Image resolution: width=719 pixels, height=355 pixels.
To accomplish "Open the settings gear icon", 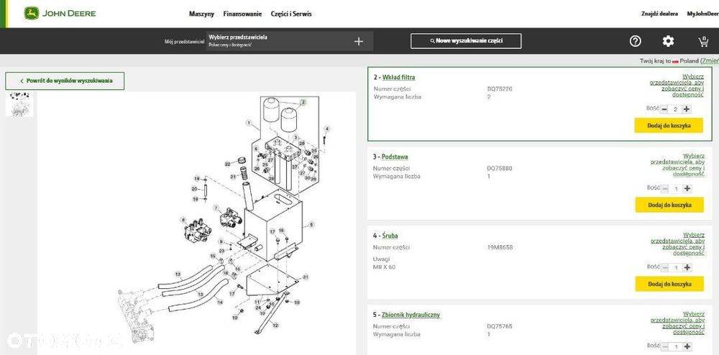I will pos(668,41).
